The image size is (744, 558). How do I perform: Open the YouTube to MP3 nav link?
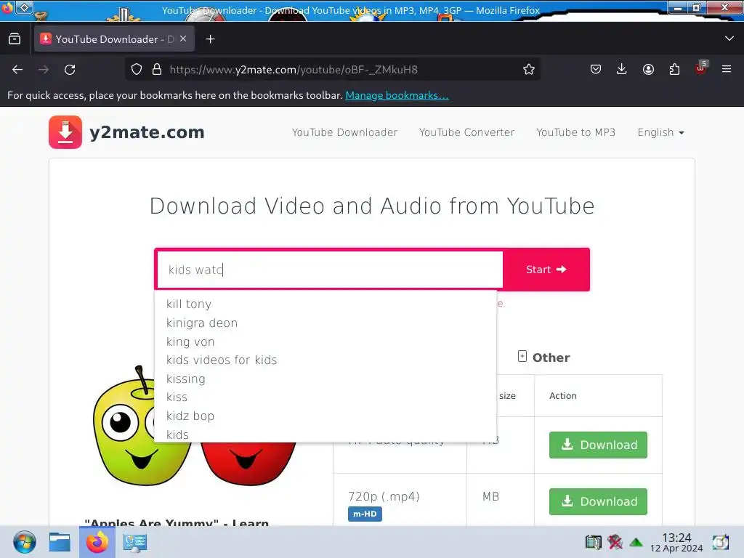[575, 132]
